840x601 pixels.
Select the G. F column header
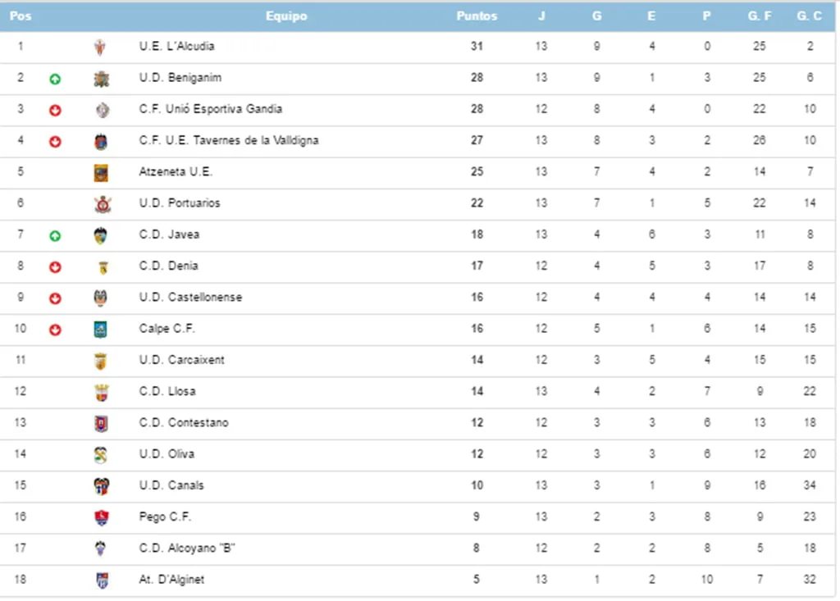[760, 16]
